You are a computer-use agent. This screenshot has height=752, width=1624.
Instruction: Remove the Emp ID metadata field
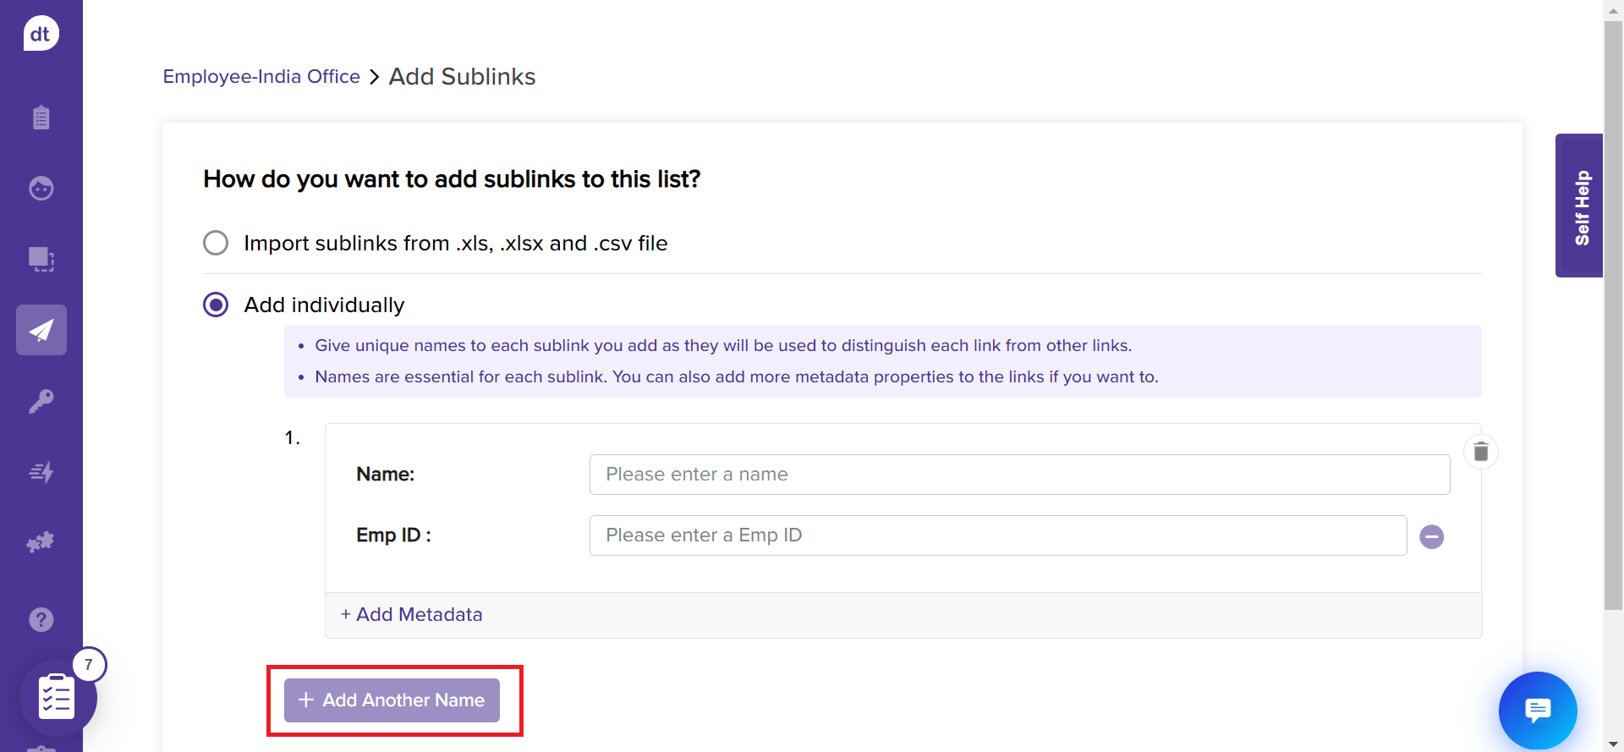[1431, 536]
